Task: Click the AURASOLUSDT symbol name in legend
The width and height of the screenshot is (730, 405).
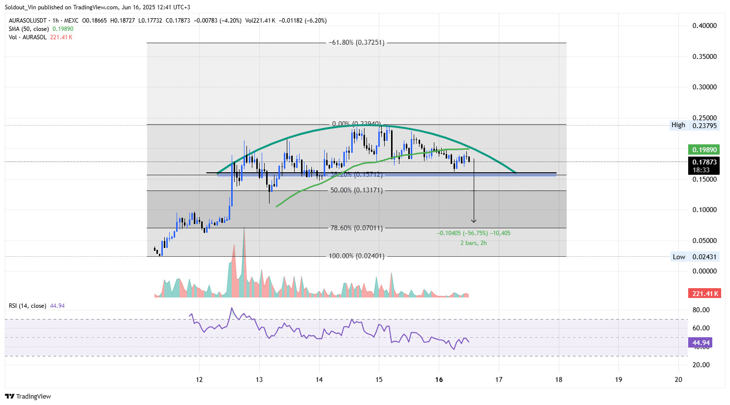Action: point(28,21)
